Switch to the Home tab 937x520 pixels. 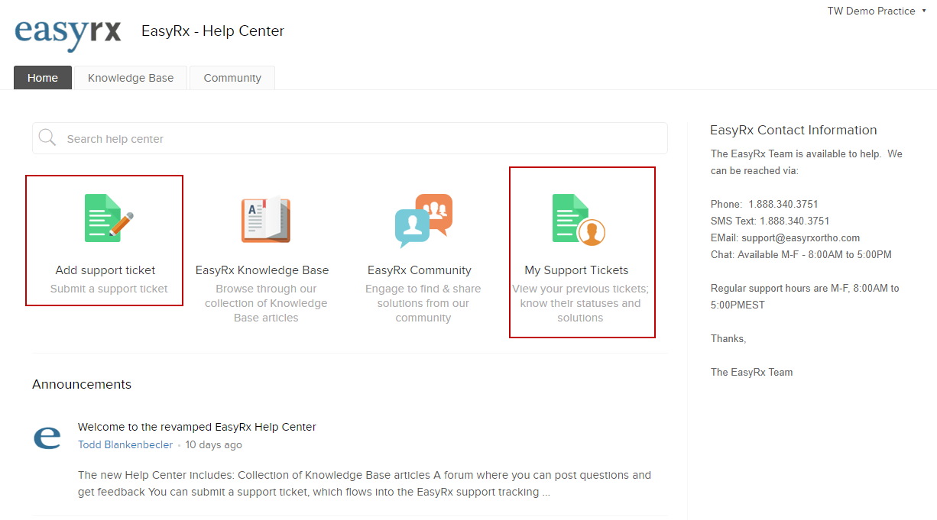point(43,78)
